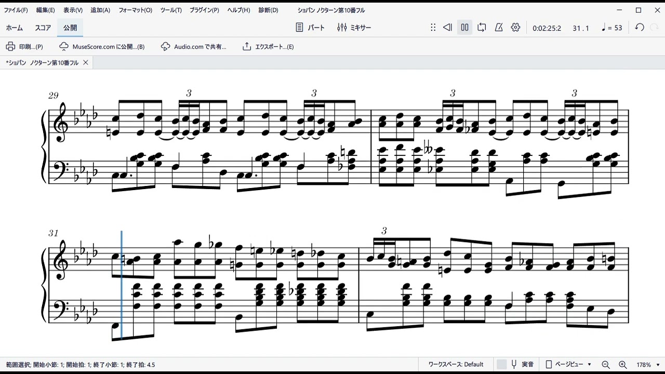Open the プラグイン(P) menu
Screen dimensions: 665x374
(x=204, y=10)
